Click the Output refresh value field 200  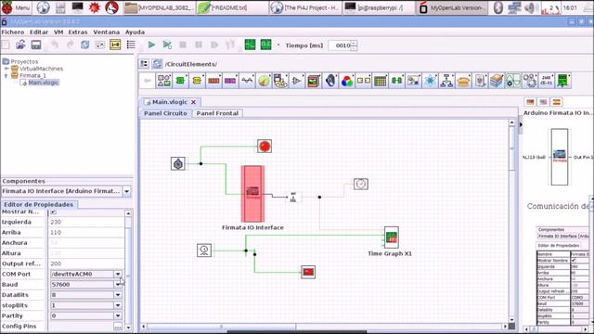(86, 263)
